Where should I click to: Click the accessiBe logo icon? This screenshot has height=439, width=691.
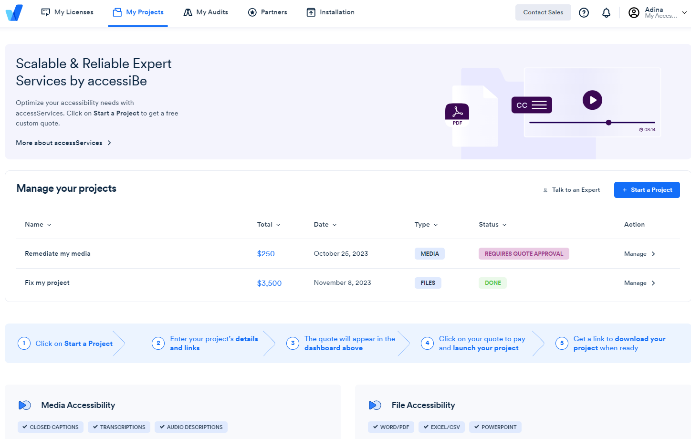tap(14, 12)
